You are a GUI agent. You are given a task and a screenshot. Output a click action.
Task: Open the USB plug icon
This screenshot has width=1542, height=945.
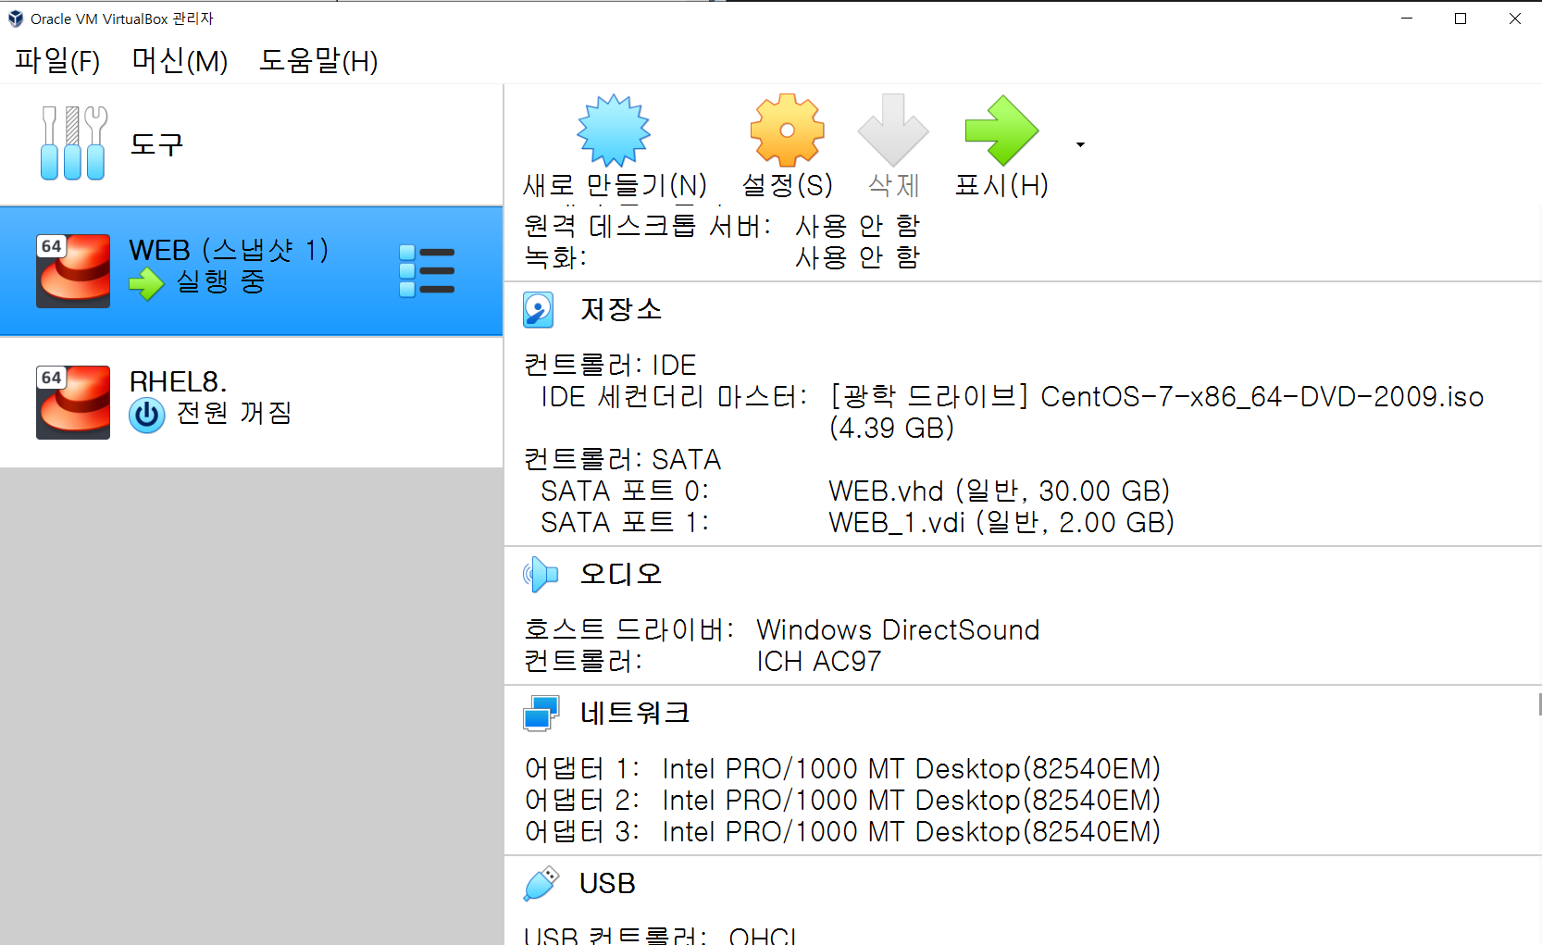click(541, 884)
